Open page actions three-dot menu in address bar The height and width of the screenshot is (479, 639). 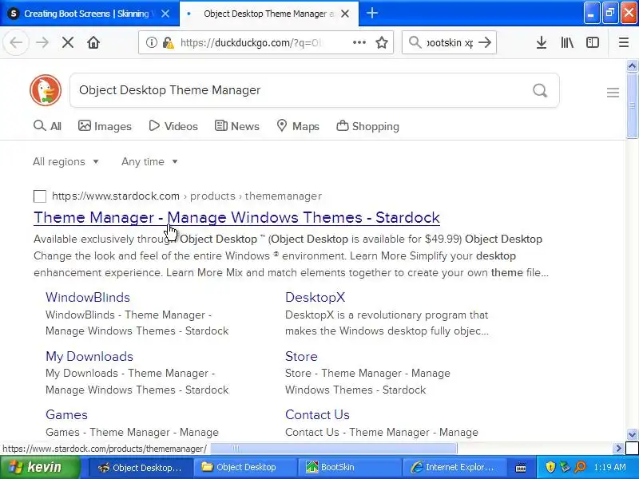[x=359, y=42]
